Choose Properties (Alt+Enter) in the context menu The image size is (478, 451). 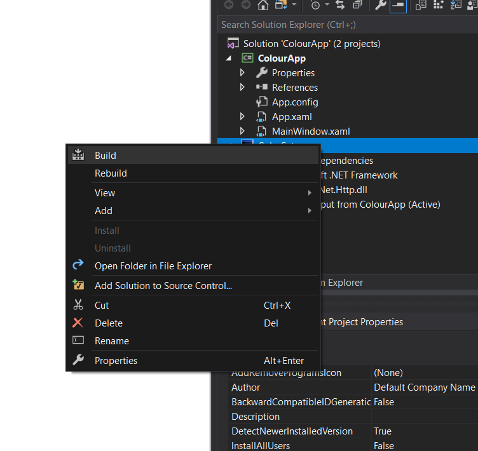[193, 361]
